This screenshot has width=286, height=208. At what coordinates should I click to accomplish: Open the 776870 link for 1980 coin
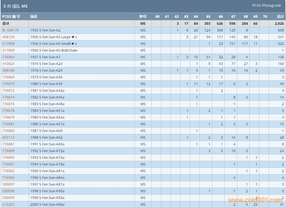(8, 84)
